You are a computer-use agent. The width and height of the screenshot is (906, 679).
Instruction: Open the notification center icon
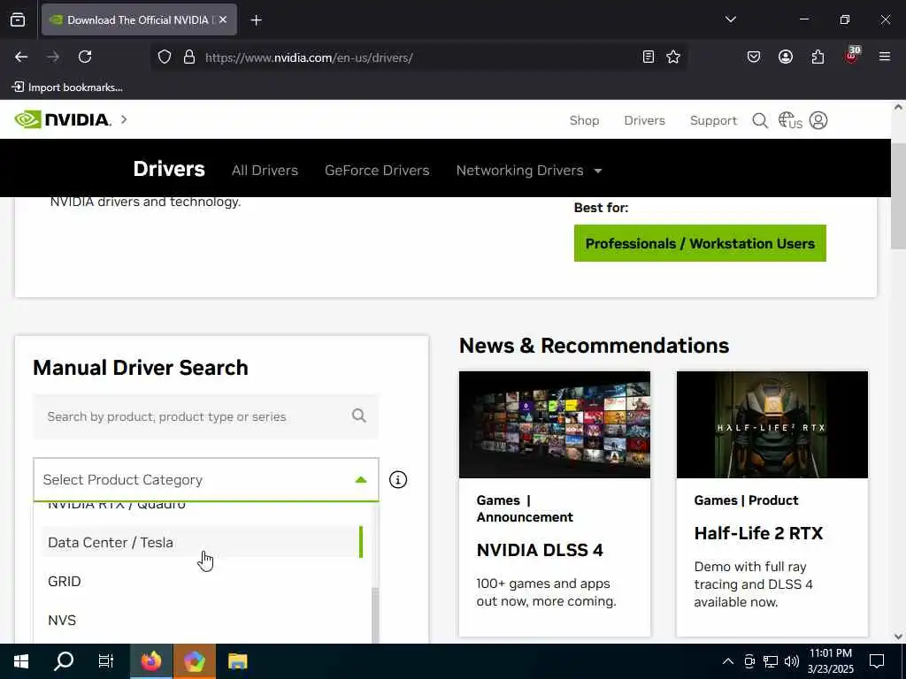(x=877, y=661)
